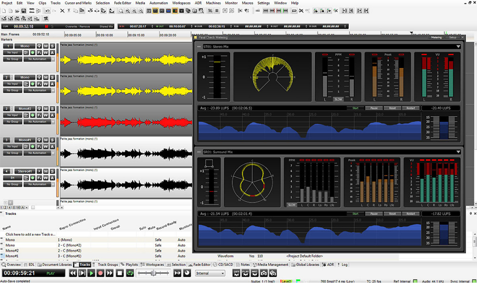
Task: Open SR01 Surround Mix dropdown arrow
Action: 458,152
